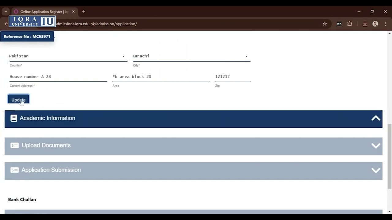The height and width of the screenshot is (220, 392).
Task: Restore down the browser window
Action: (x=372, y=12)
